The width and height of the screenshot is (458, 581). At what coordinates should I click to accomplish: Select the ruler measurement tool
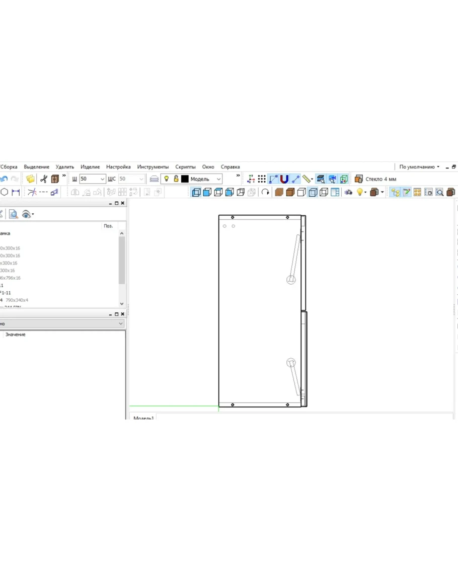(x=307, y=179)
